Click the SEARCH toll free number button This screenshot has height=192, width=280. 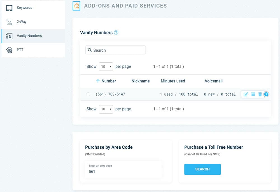[x=202, y=169]
